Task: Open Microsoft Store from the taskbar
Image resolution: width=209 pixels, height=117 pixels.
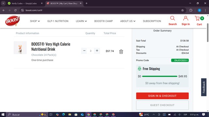Action: (x=76, y=114)
